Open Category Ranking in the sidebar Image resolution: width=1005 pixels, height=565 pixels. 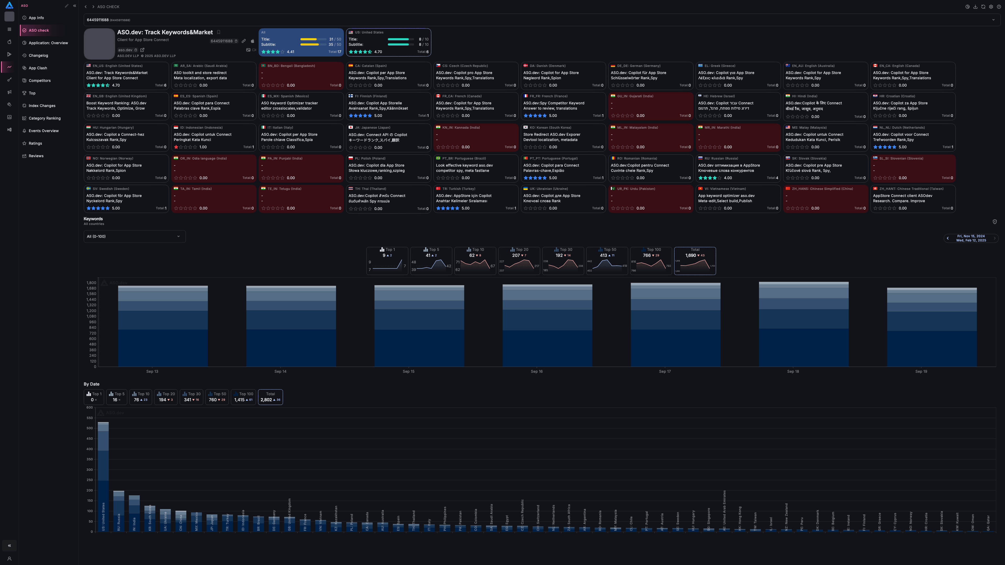click(x=49, y=118)
